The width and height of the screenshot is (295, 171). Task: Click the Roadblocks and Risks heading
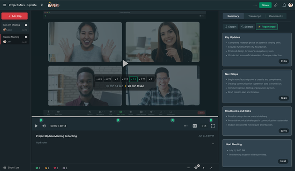(238, 111)
